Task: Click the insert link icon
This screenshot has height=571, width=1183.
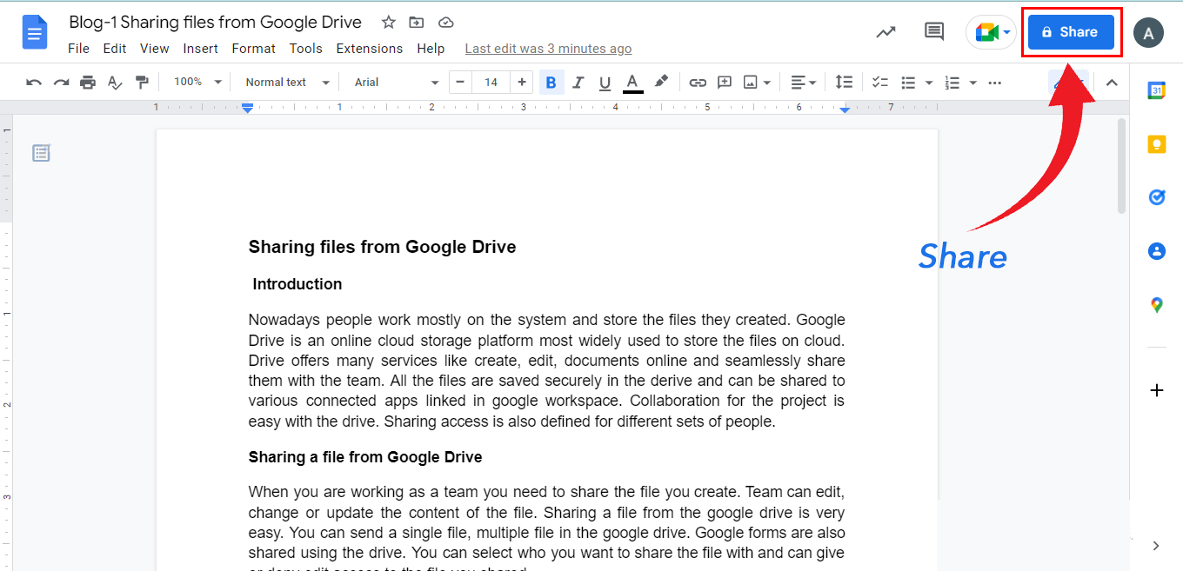Action: tap(698, 83)
